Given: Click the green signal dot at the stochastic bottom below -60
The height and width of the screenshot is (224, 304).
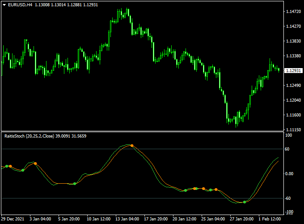Looking at the screenshot, I should (x=245, y=202).
